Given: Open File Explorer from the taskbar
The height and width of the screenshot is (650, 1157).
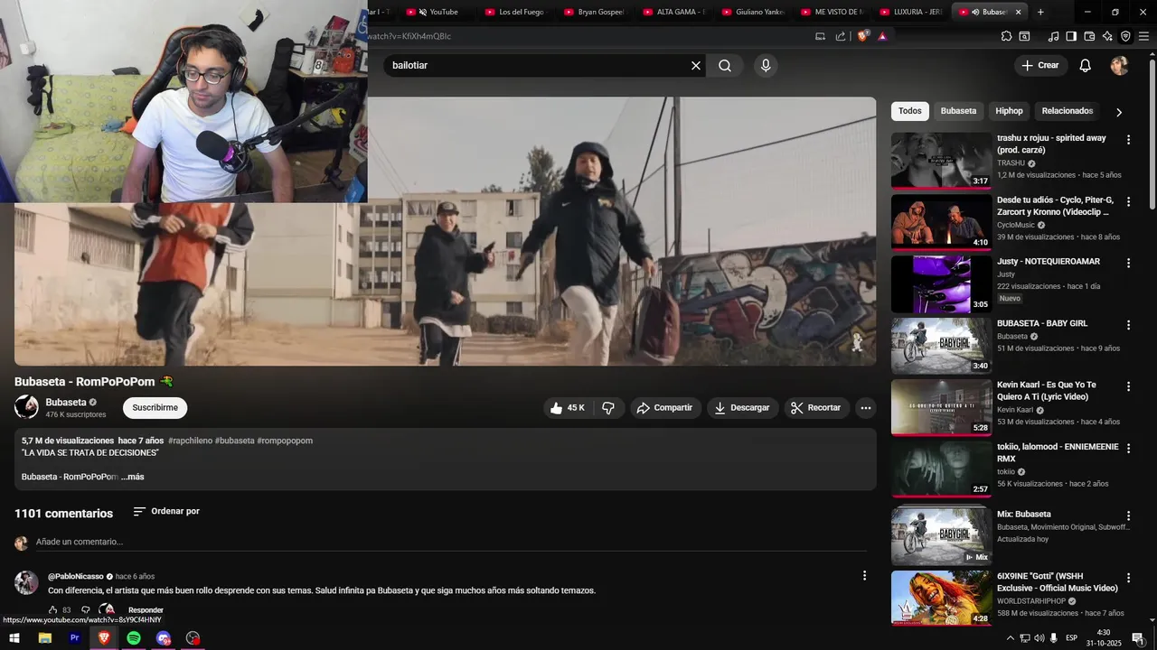Looking at the screenshot, I should tap(44, 638).
